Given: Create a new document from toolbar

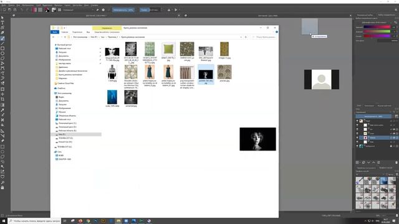Looking at the screenshot, I should [4, 10].
